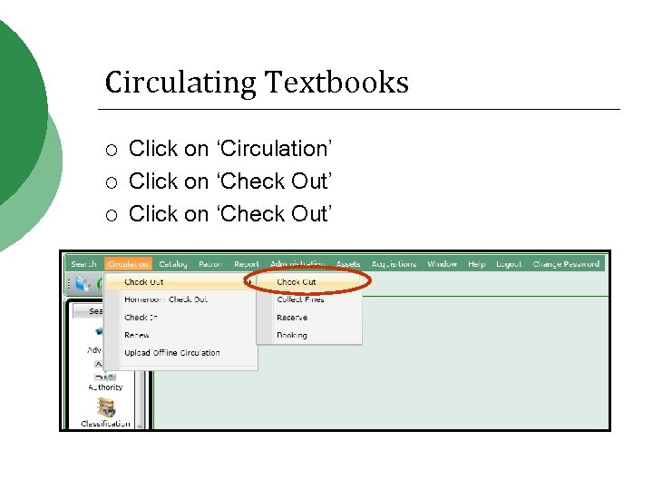The height and width of the screenshot is (490, 653).
Task: Open the Search menu
Action: [83, 264]
